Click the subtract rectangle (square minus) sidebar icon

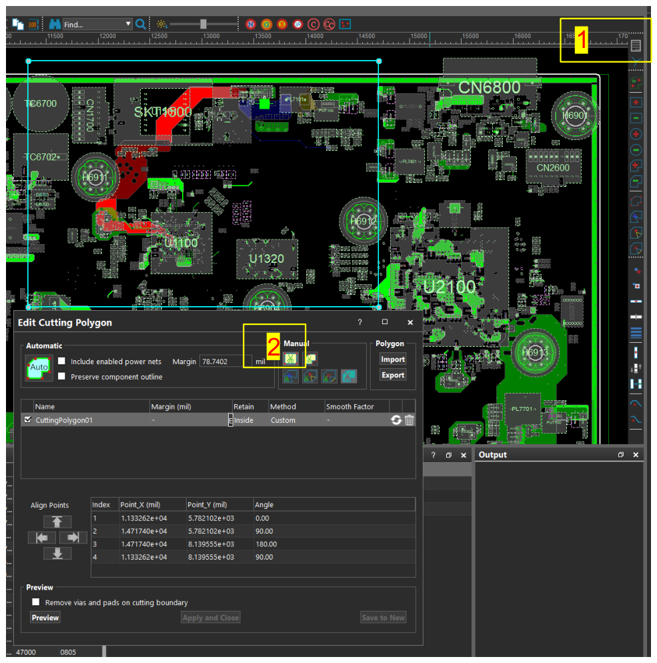coord(636,118)
